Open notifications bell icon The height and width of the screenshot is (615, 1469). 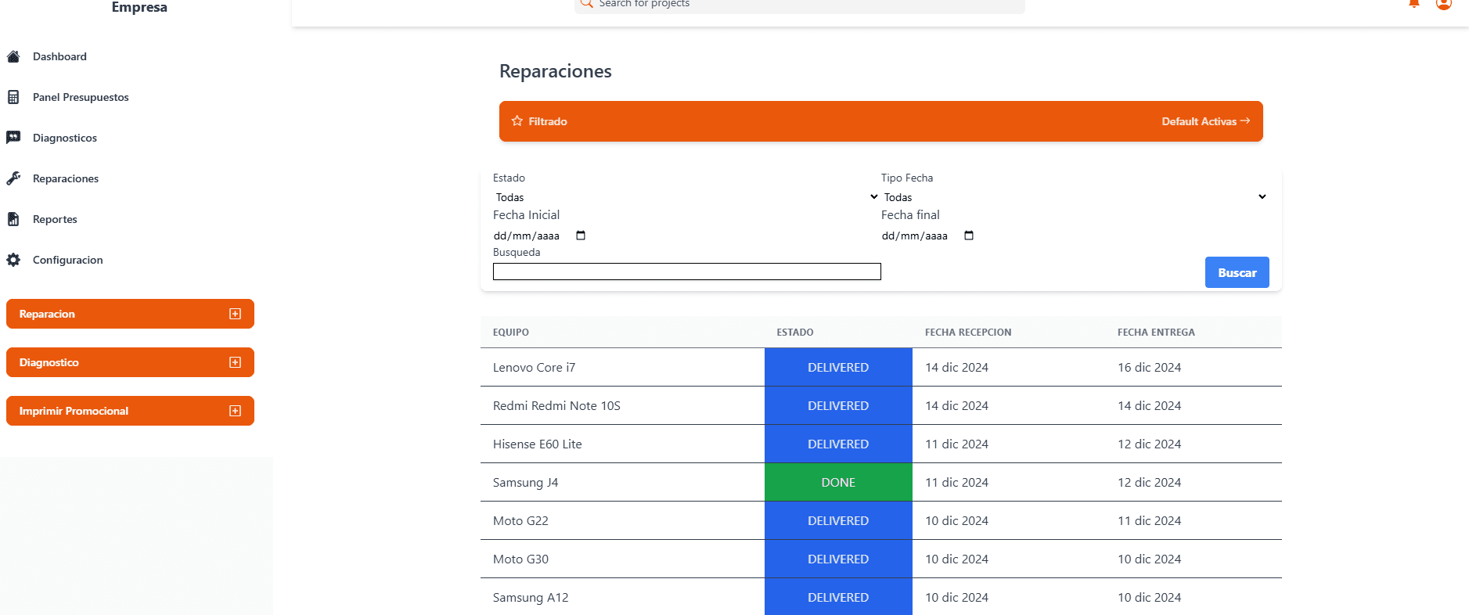[x=1413, y=4]
